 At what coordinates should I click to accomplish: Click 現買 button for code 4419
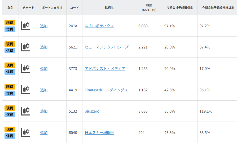pyautogui.click(x=10, y=87)
